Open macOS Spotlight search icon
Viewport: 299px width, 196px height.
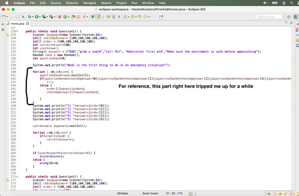(292, 3)
